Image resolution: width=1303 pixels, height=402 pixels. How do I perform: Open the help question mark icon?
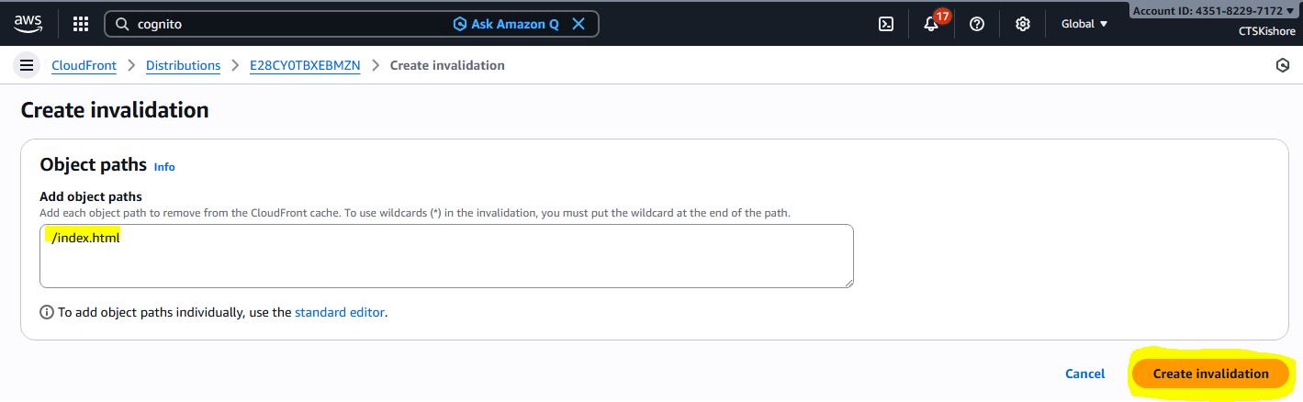pos(977,25)
